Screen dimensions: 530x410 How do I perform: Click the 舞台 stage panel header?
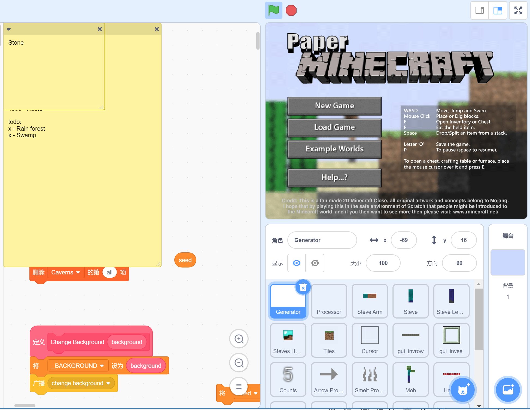tap(508, 236)
